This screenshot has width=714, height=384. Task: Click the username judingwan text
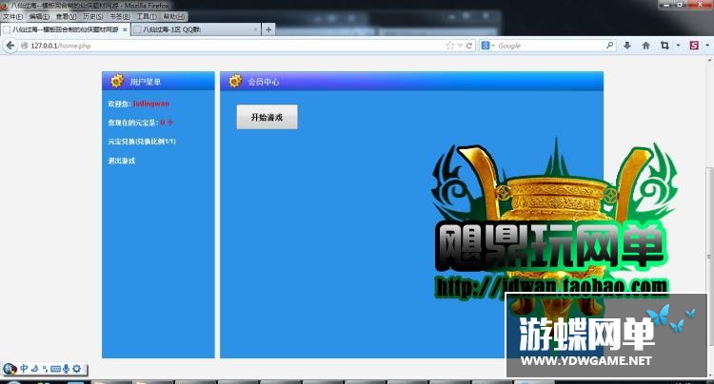coord(151,104)
